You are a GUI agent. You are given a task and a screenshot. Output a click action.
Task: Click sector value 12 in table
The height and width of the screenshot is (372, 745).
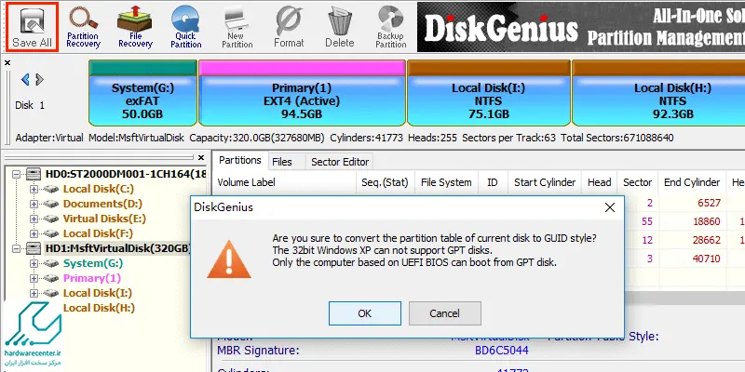point(647,240)
